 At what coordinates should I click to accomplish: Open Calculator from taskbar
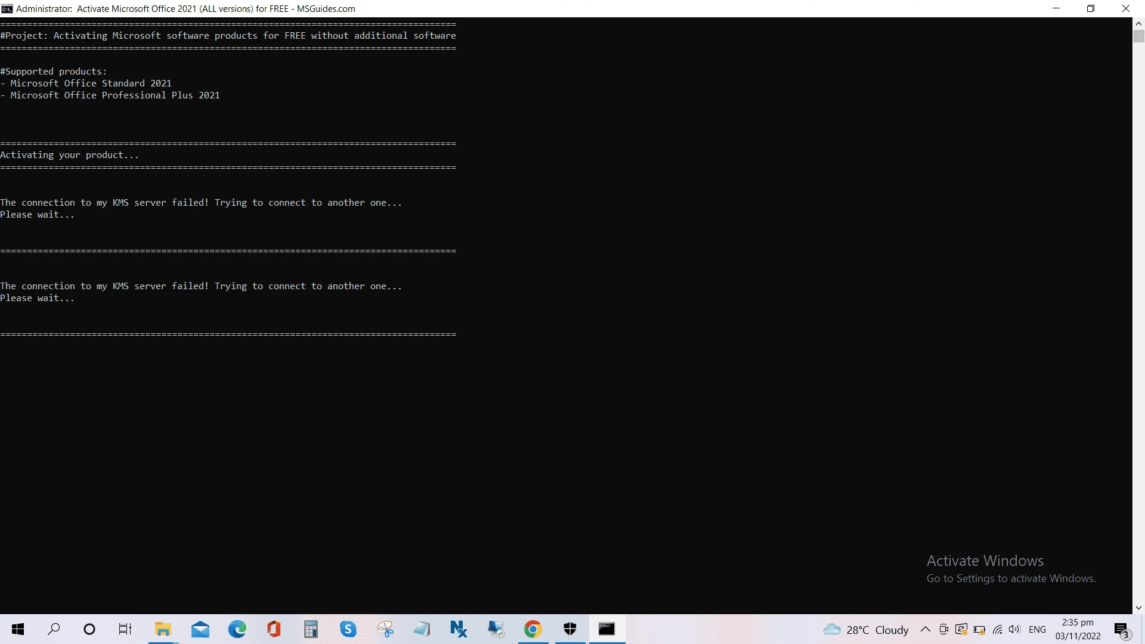(311, 629)
